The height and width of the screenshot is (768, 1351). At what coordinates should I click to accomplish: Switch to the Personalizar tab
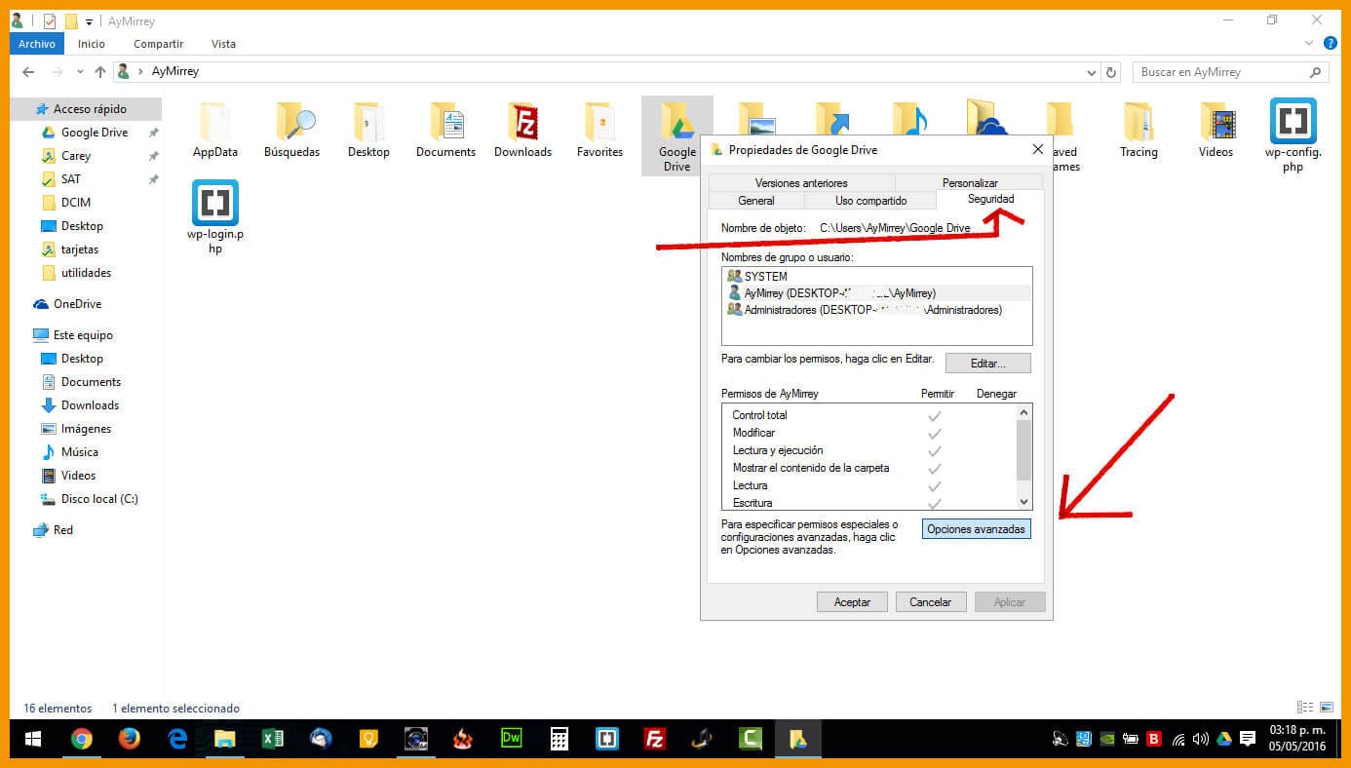[x=970, y=183]
